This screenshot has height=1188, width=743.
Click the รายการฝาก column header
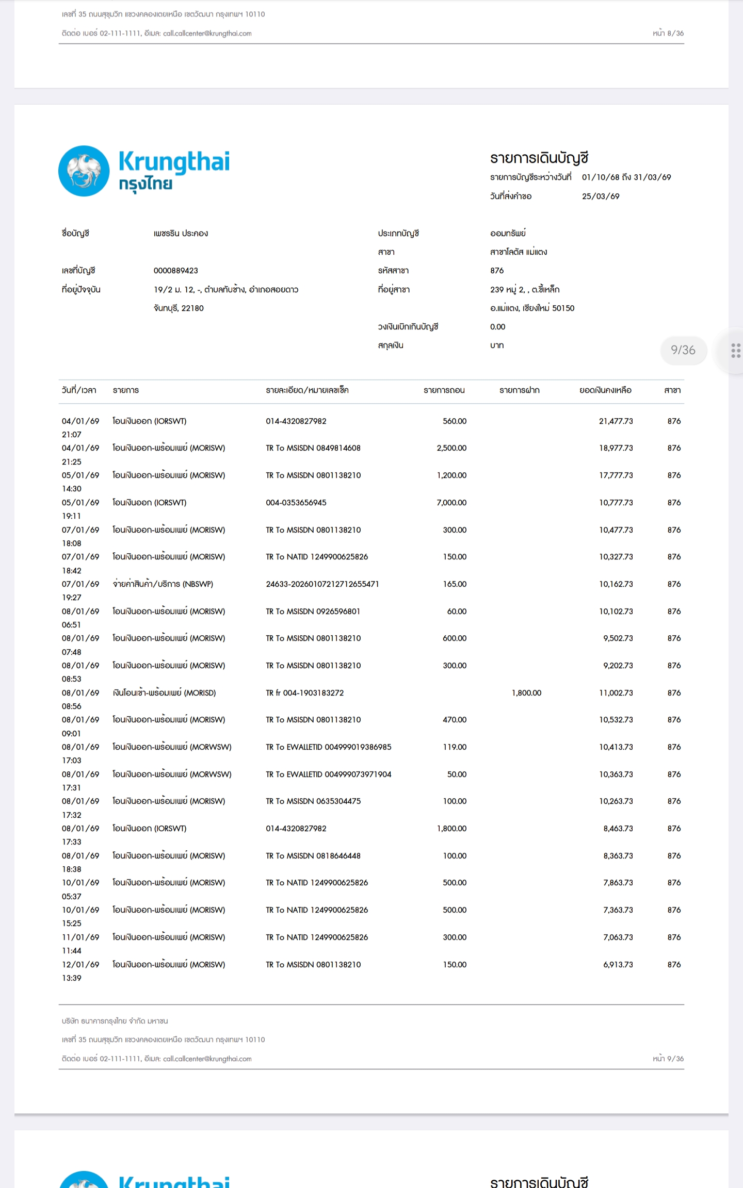coord(519,390)
